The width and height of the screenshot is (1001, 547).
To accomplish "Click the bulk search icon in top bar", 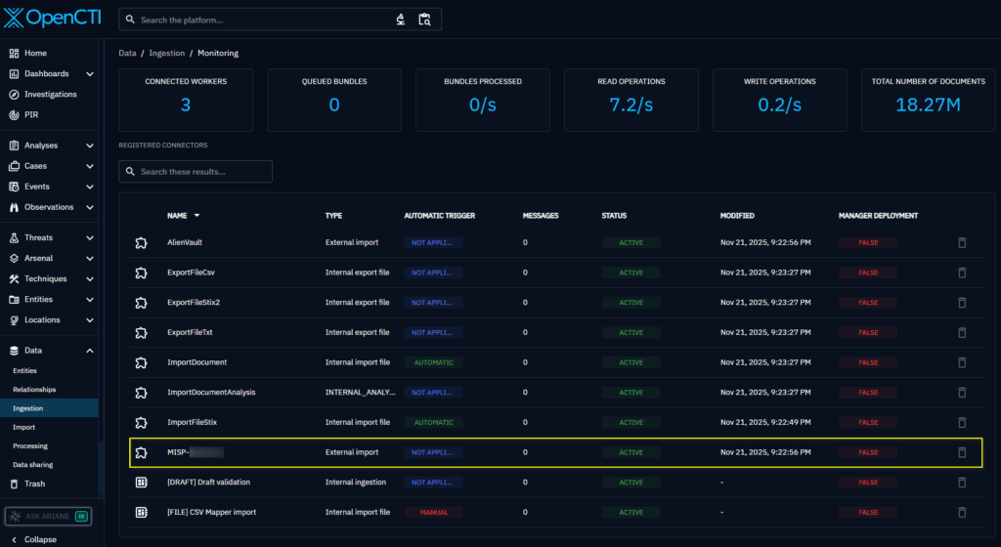I will click(x=424, y=20).
